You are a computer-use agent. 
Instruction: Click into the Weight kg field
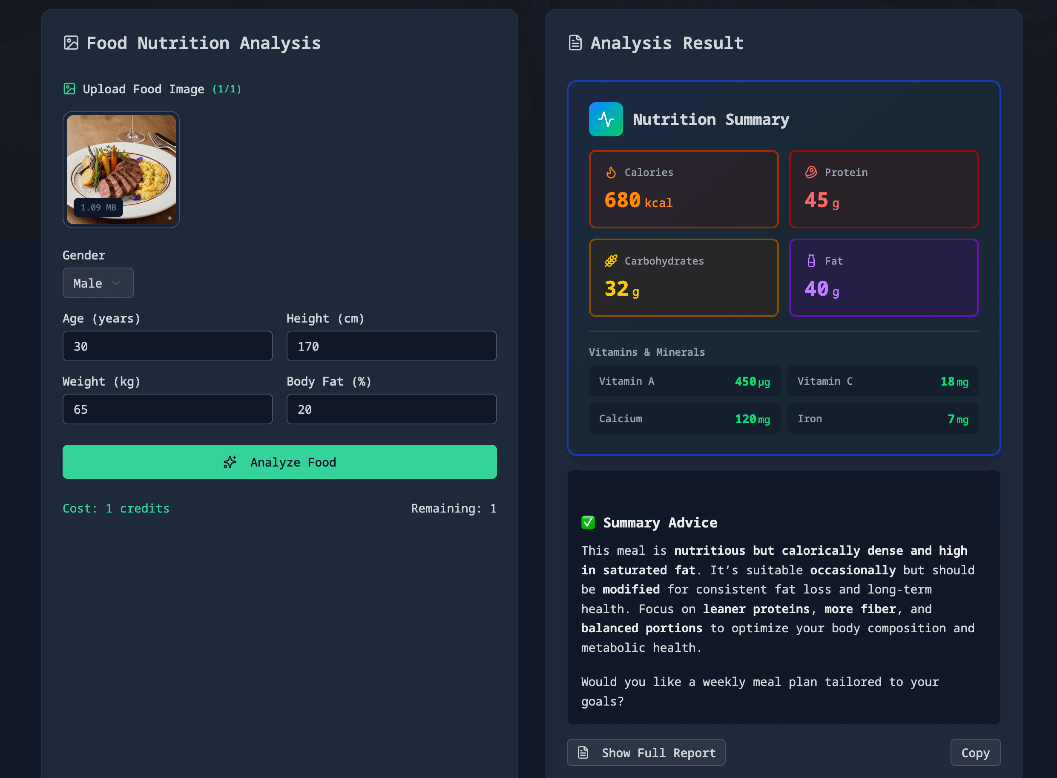point(167,409)
